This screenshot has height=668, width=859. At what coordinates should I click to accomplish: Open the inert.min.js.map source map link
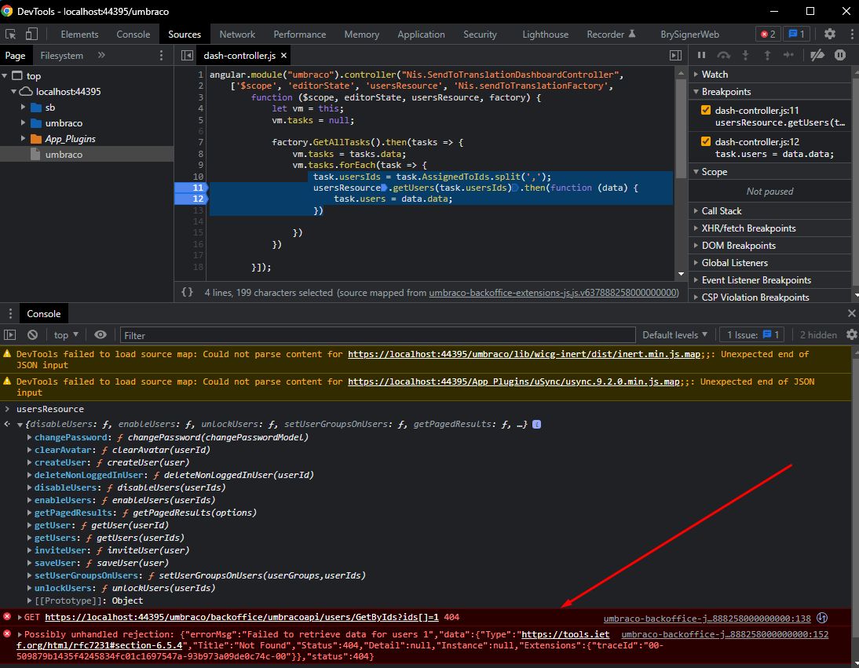(x=525, y=354)
